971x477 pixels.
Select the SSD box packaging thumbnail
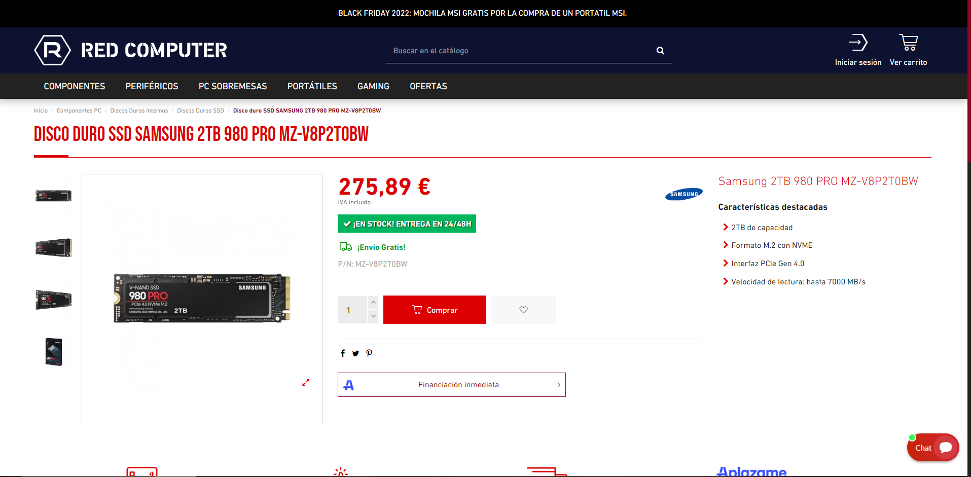tap(54, 352)
